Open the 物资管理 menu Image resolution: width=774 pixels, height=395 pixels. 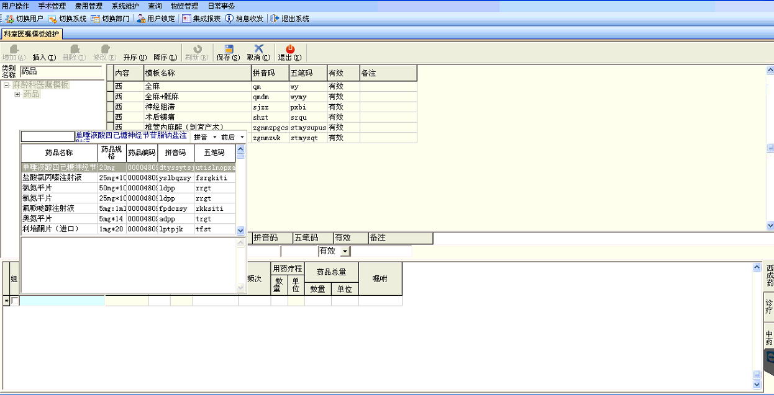(x=184, y=6)
